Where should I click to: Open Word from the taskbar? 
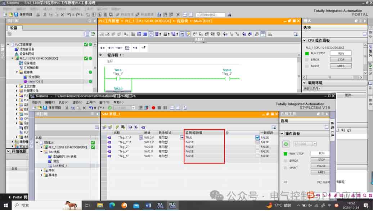click(148, 205)
